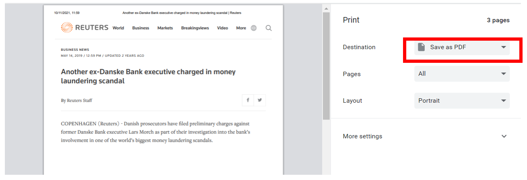Open the Business menu item
The width and height of the screenshot is (527, 180).
pos(141,28)
